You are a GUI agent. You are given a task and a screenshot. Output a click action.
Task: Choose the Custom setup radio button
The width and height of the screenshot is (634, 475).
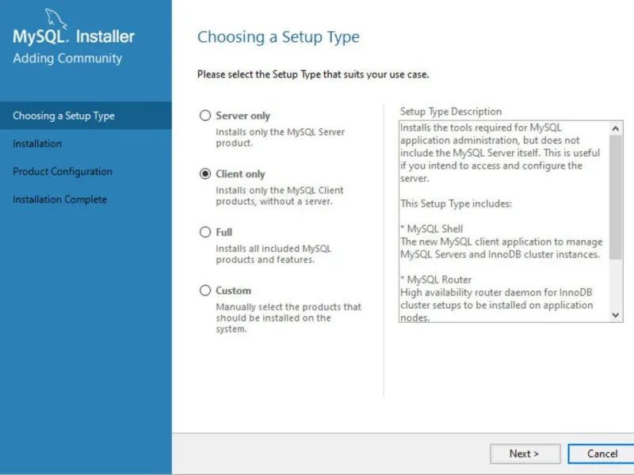pyautogui.click(x=205, y=291)
